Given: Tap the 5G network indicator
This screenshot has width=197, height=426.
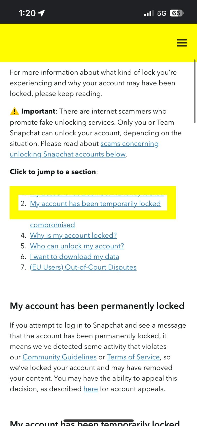Looking at the screenshot, I should 162,13.
